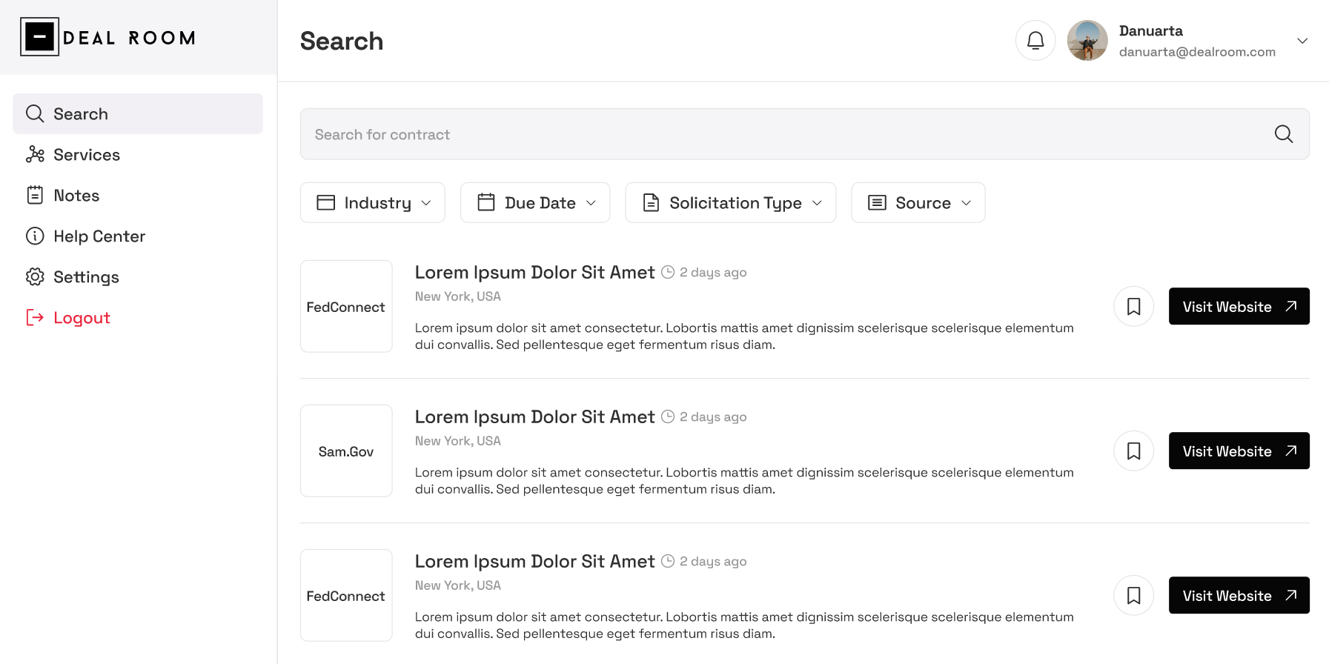Bookmark the Sam.Gov contract listing
The image size is (1329, 664).
point(1133,451)
